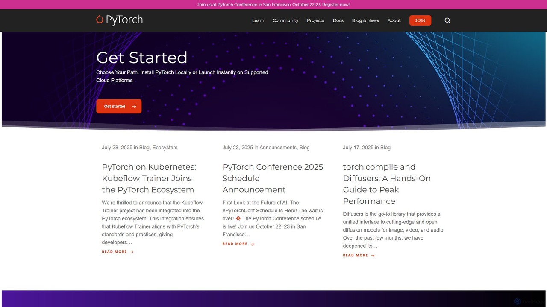
Task: Click the 'July 28, 2025' date text
Action: tap(117, 148)
